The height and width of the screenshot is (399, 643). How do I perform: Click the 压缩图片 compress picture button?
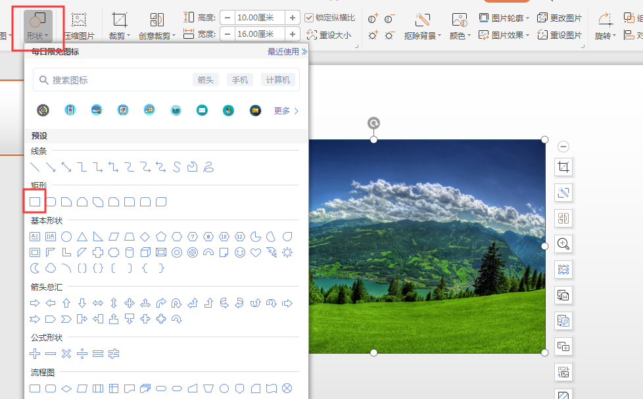pyautogui.click(x=79, y=26)
